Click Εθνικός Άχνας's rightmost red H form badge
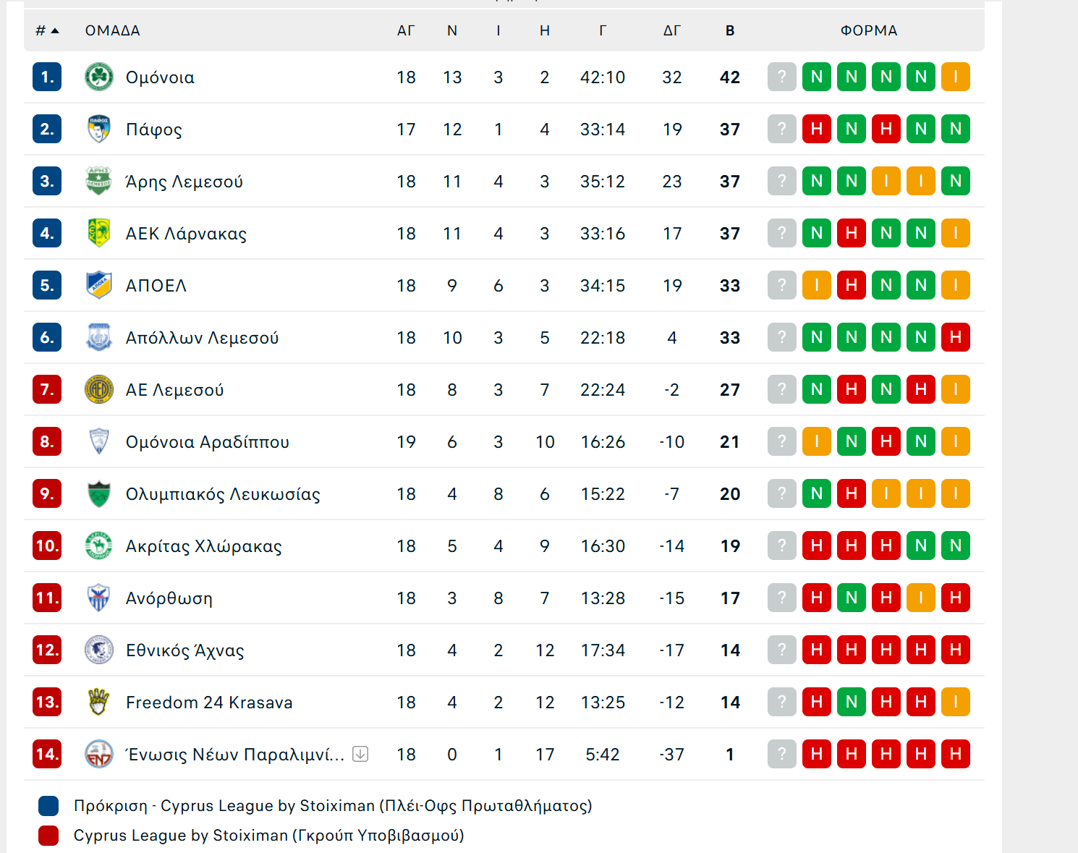 click(x=956, y=650)
